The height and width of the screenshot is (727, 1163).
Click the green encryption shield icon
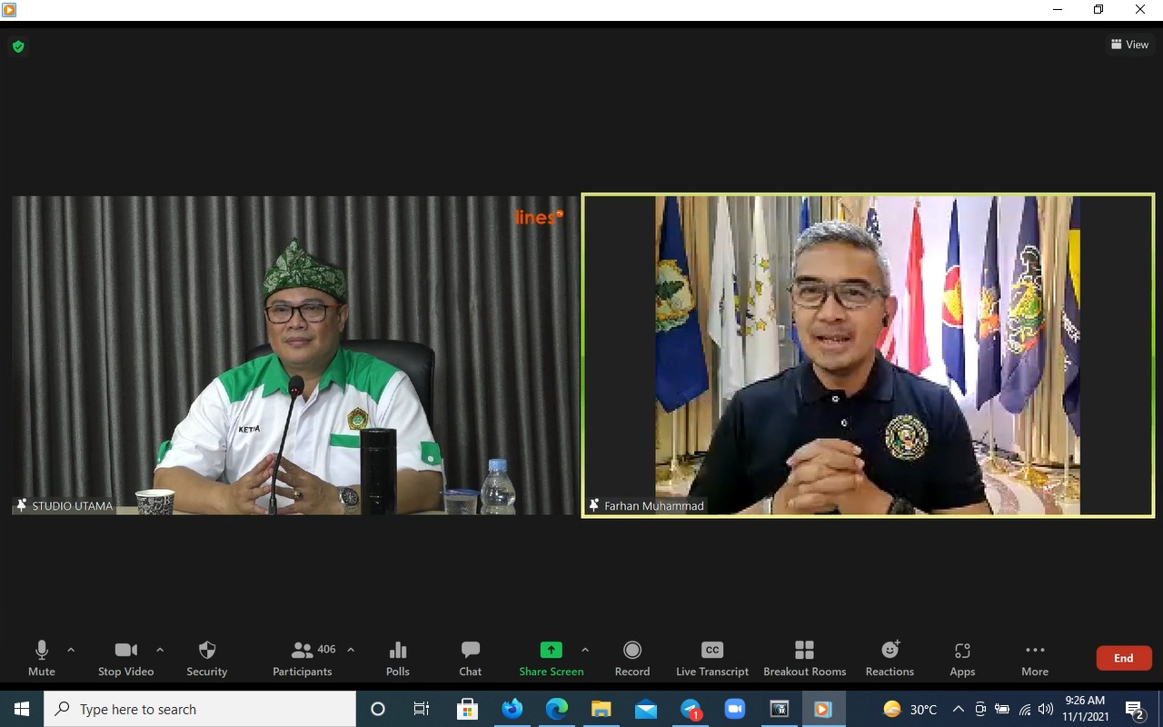[x=18, y=46]
